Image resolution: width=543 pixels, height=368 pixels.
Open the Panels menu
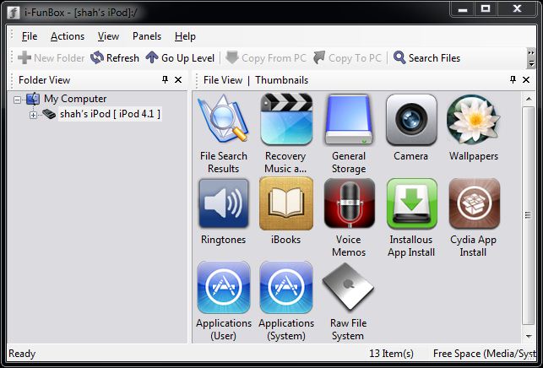click(x=147, y=36)
